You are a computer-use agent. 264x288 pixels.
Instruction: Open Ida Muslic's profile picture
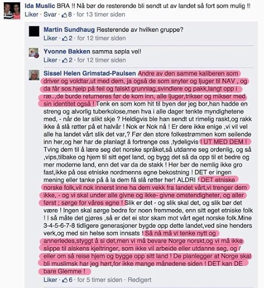coord(12,11)
